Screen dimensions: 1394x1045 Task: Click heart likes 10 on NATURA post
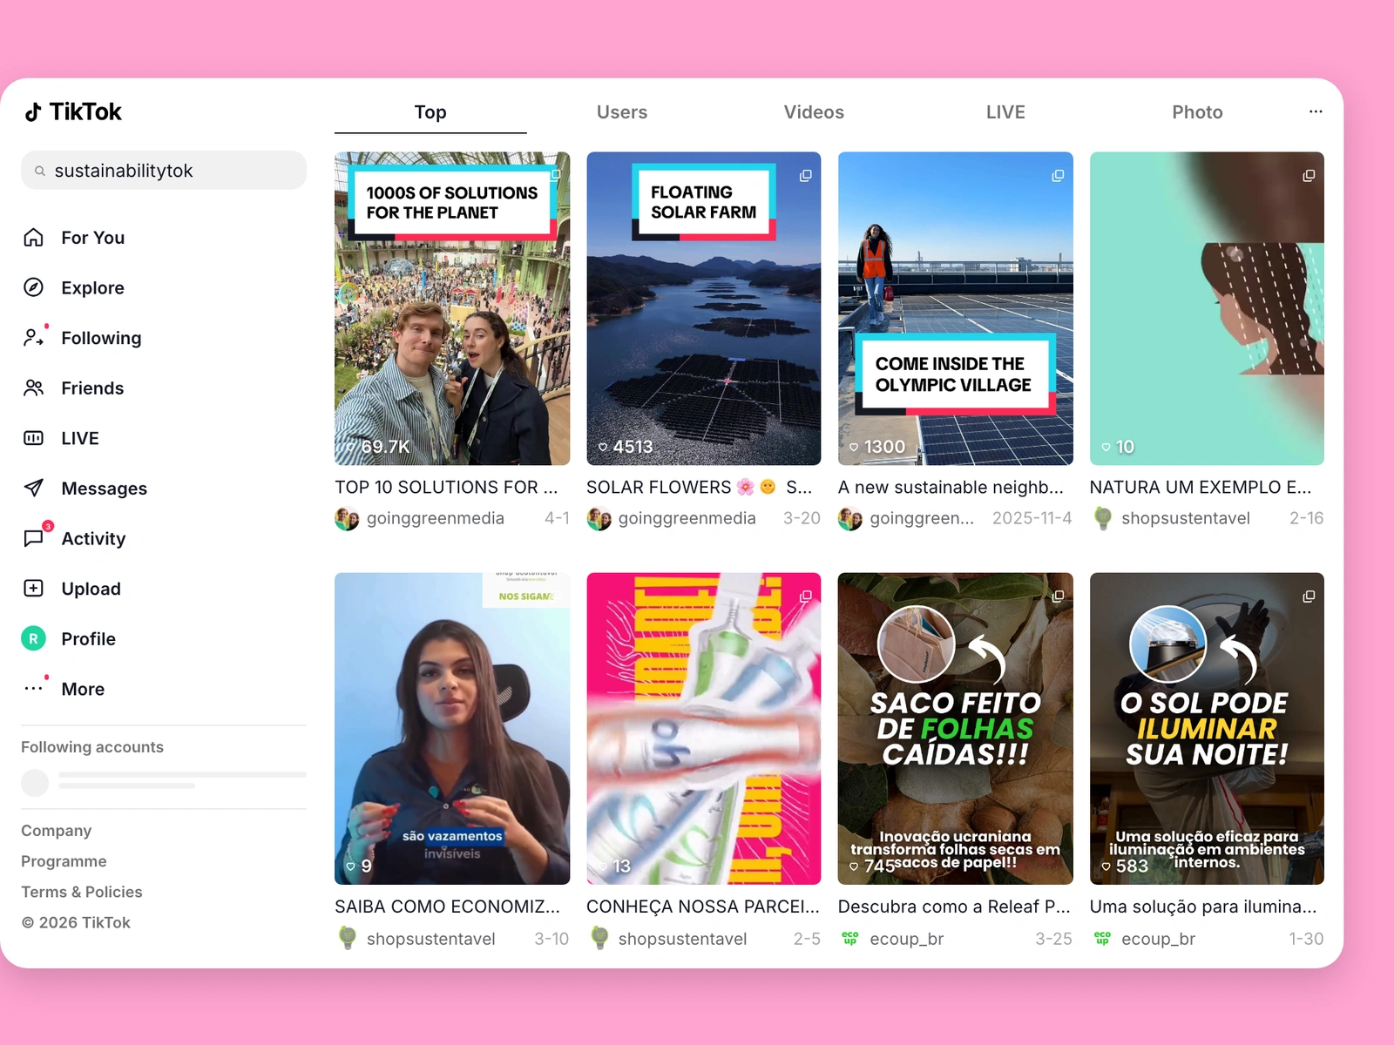1118,447
